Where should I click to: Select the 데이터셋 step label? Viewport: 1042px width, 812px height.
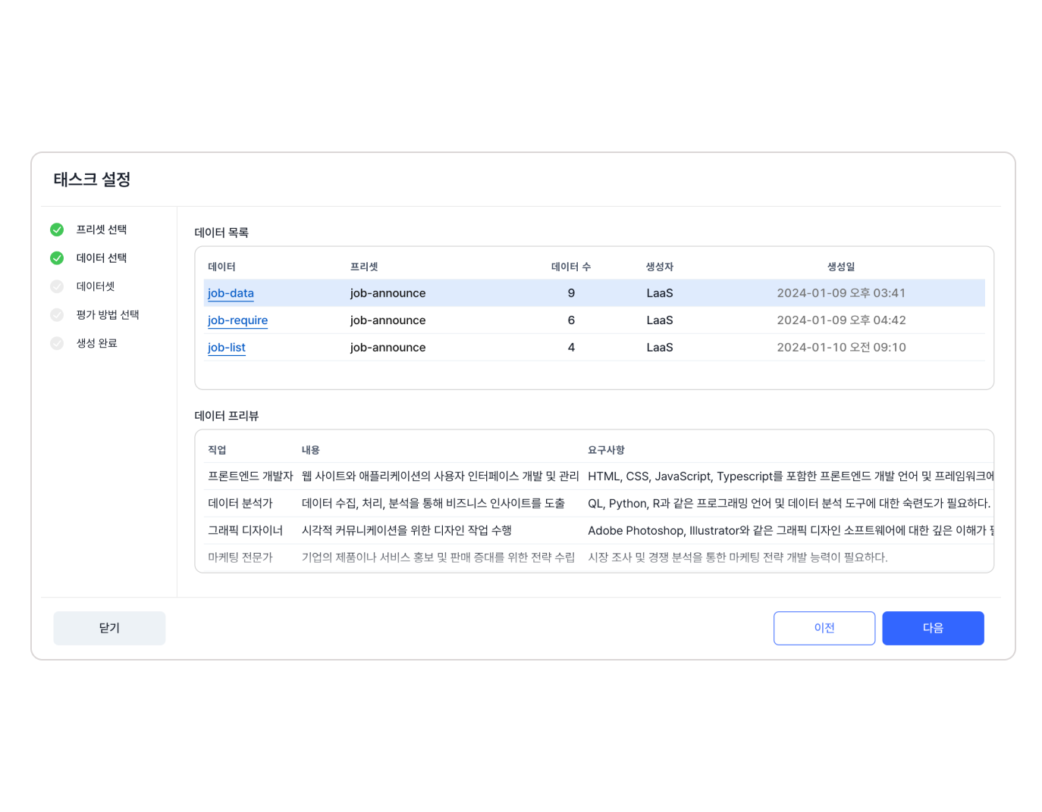(96, 286)
